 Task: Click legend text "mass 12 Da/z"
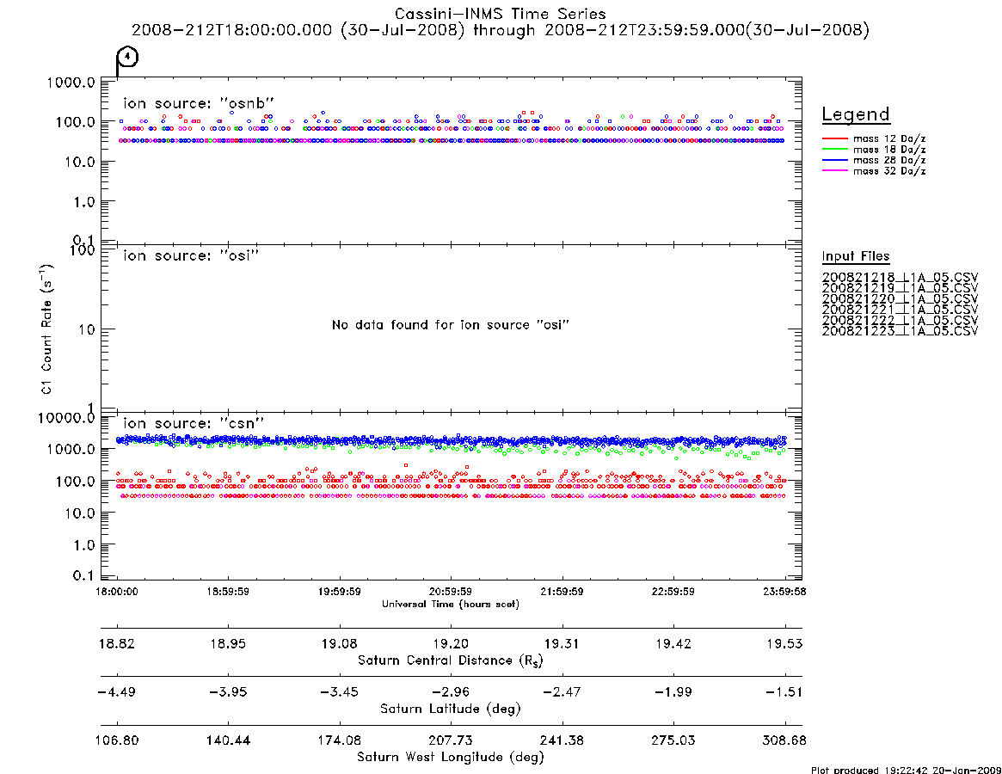pos(889,138)
